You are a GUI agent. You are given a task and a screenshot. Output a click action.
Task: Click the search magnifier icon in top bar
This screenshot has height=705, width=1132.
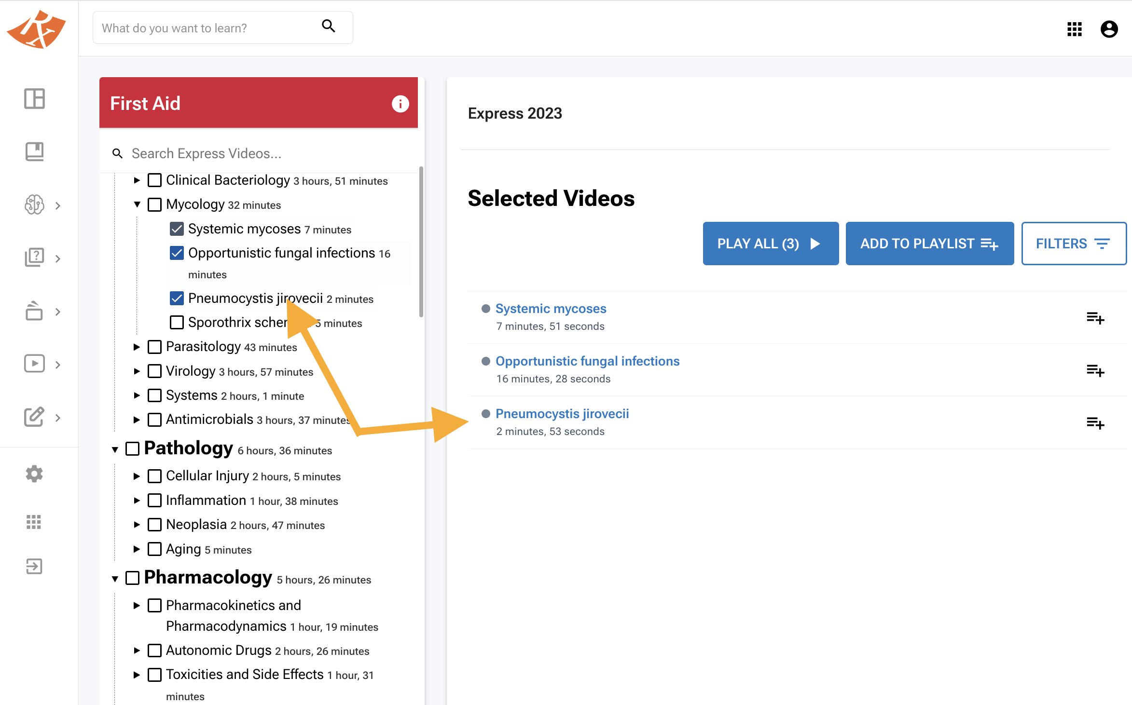pos(329,26)
